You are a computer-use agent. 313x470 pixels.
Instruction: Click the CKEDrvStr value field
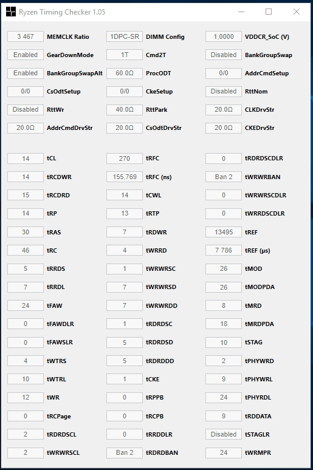pyautogui.click(x=224, y=128)
